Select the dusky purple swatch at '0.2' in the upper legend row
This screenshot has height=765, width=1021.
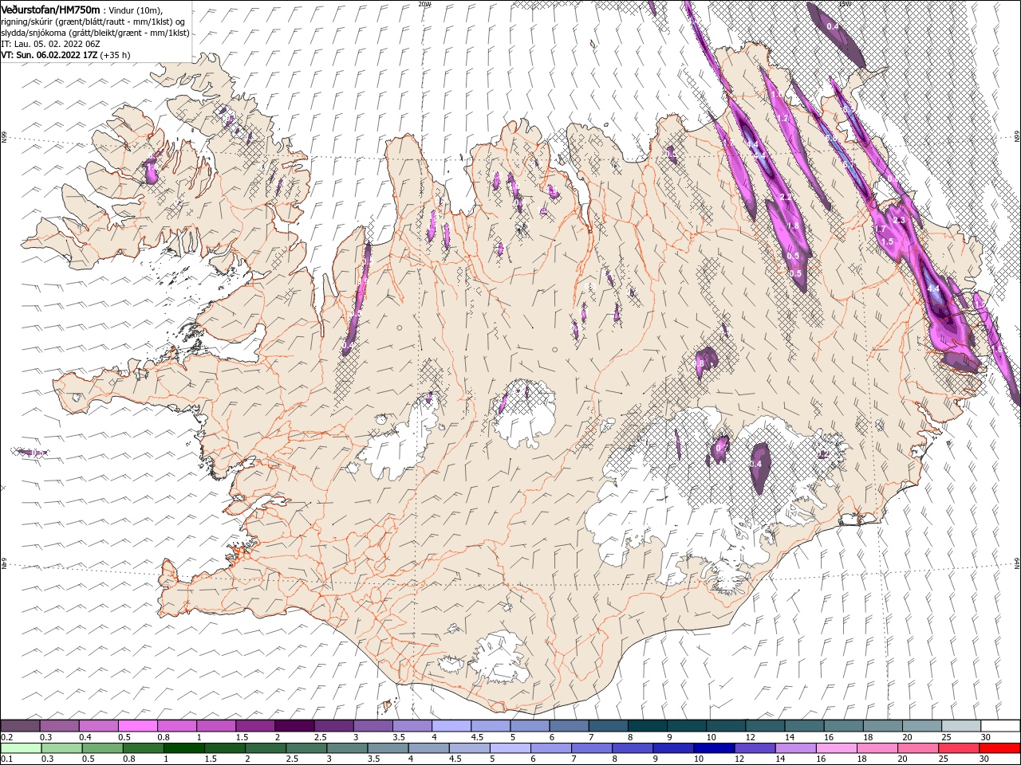tap(20, 726)
